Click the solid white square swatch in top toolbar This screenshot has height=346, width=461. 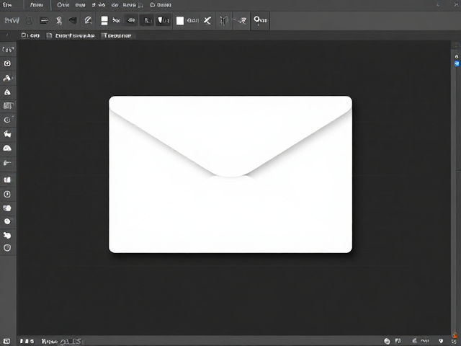(180, 21)
